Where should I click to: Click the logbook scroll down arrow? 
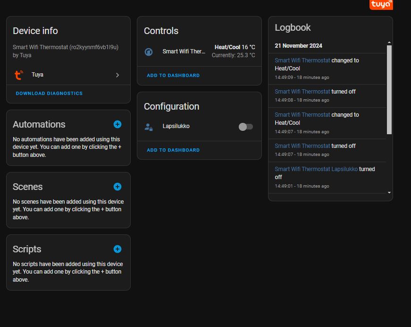pos(389,193)
